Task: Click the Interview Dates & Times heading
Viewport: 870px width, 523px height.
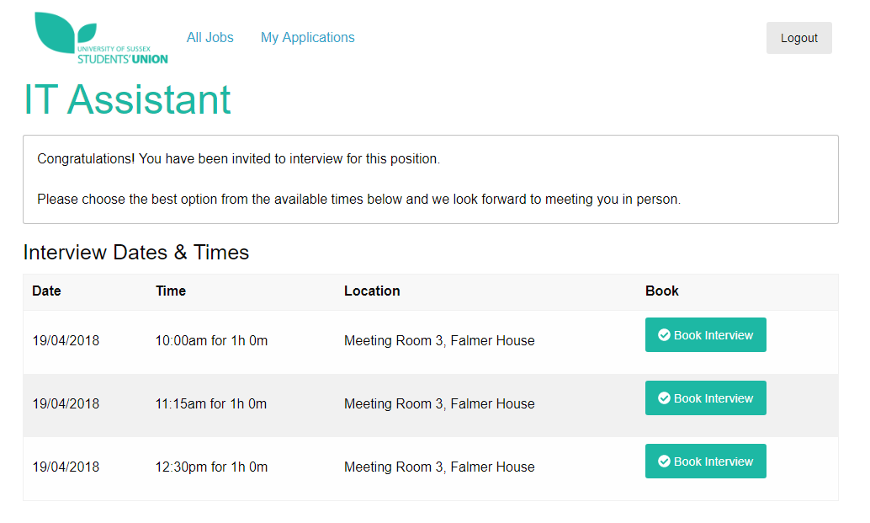Action: 135,253
